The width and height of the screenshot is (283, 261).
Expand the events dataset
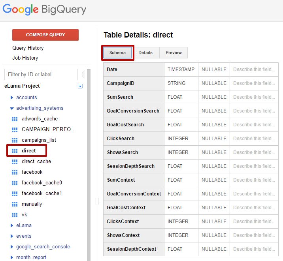12,236
